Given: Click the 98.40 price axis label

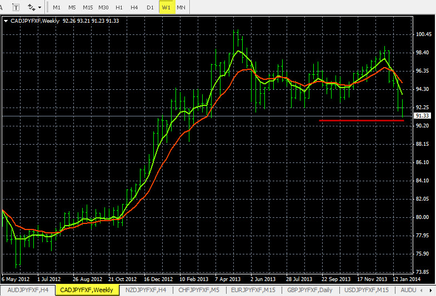Looking at the screenshot, I should click(422, 53).
